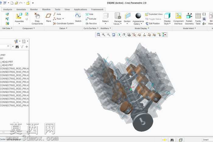
Task: Open the Smart selection filter dropdown
Action: (208, 140)
